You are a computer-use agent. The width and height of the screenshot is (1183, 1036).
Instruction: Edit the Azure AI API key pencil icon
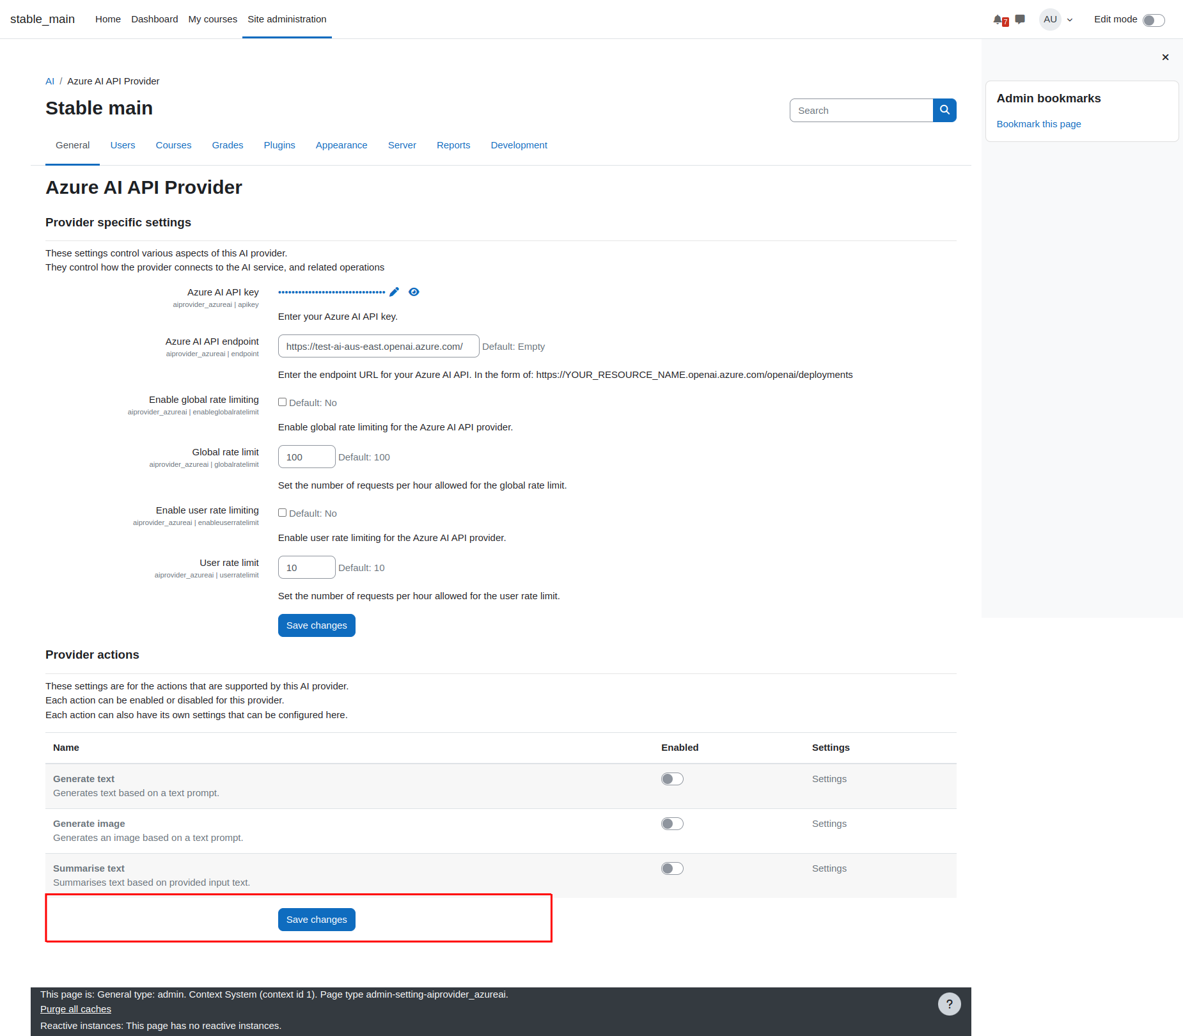[394, 292]
